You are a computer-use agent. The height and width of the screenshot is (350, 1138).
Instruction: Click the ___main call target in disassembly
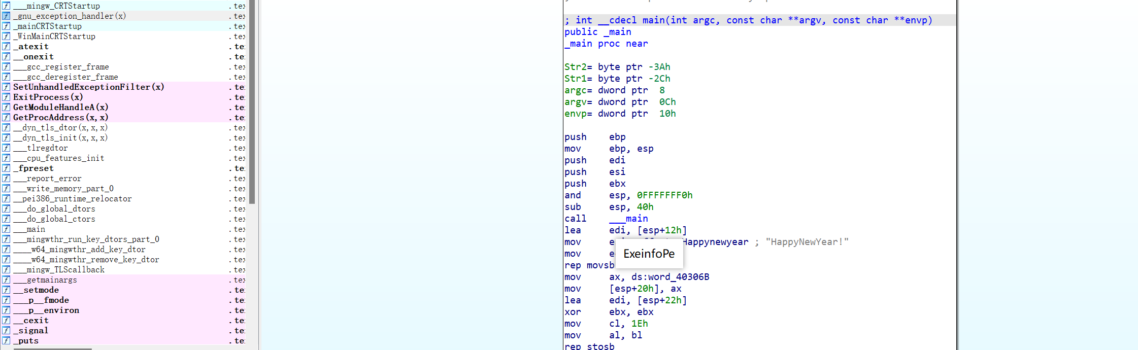628,219
